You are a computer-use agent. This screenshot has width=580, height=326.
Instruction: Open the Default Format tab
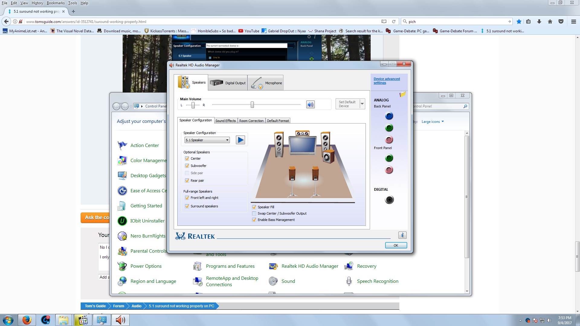point(278,121)
